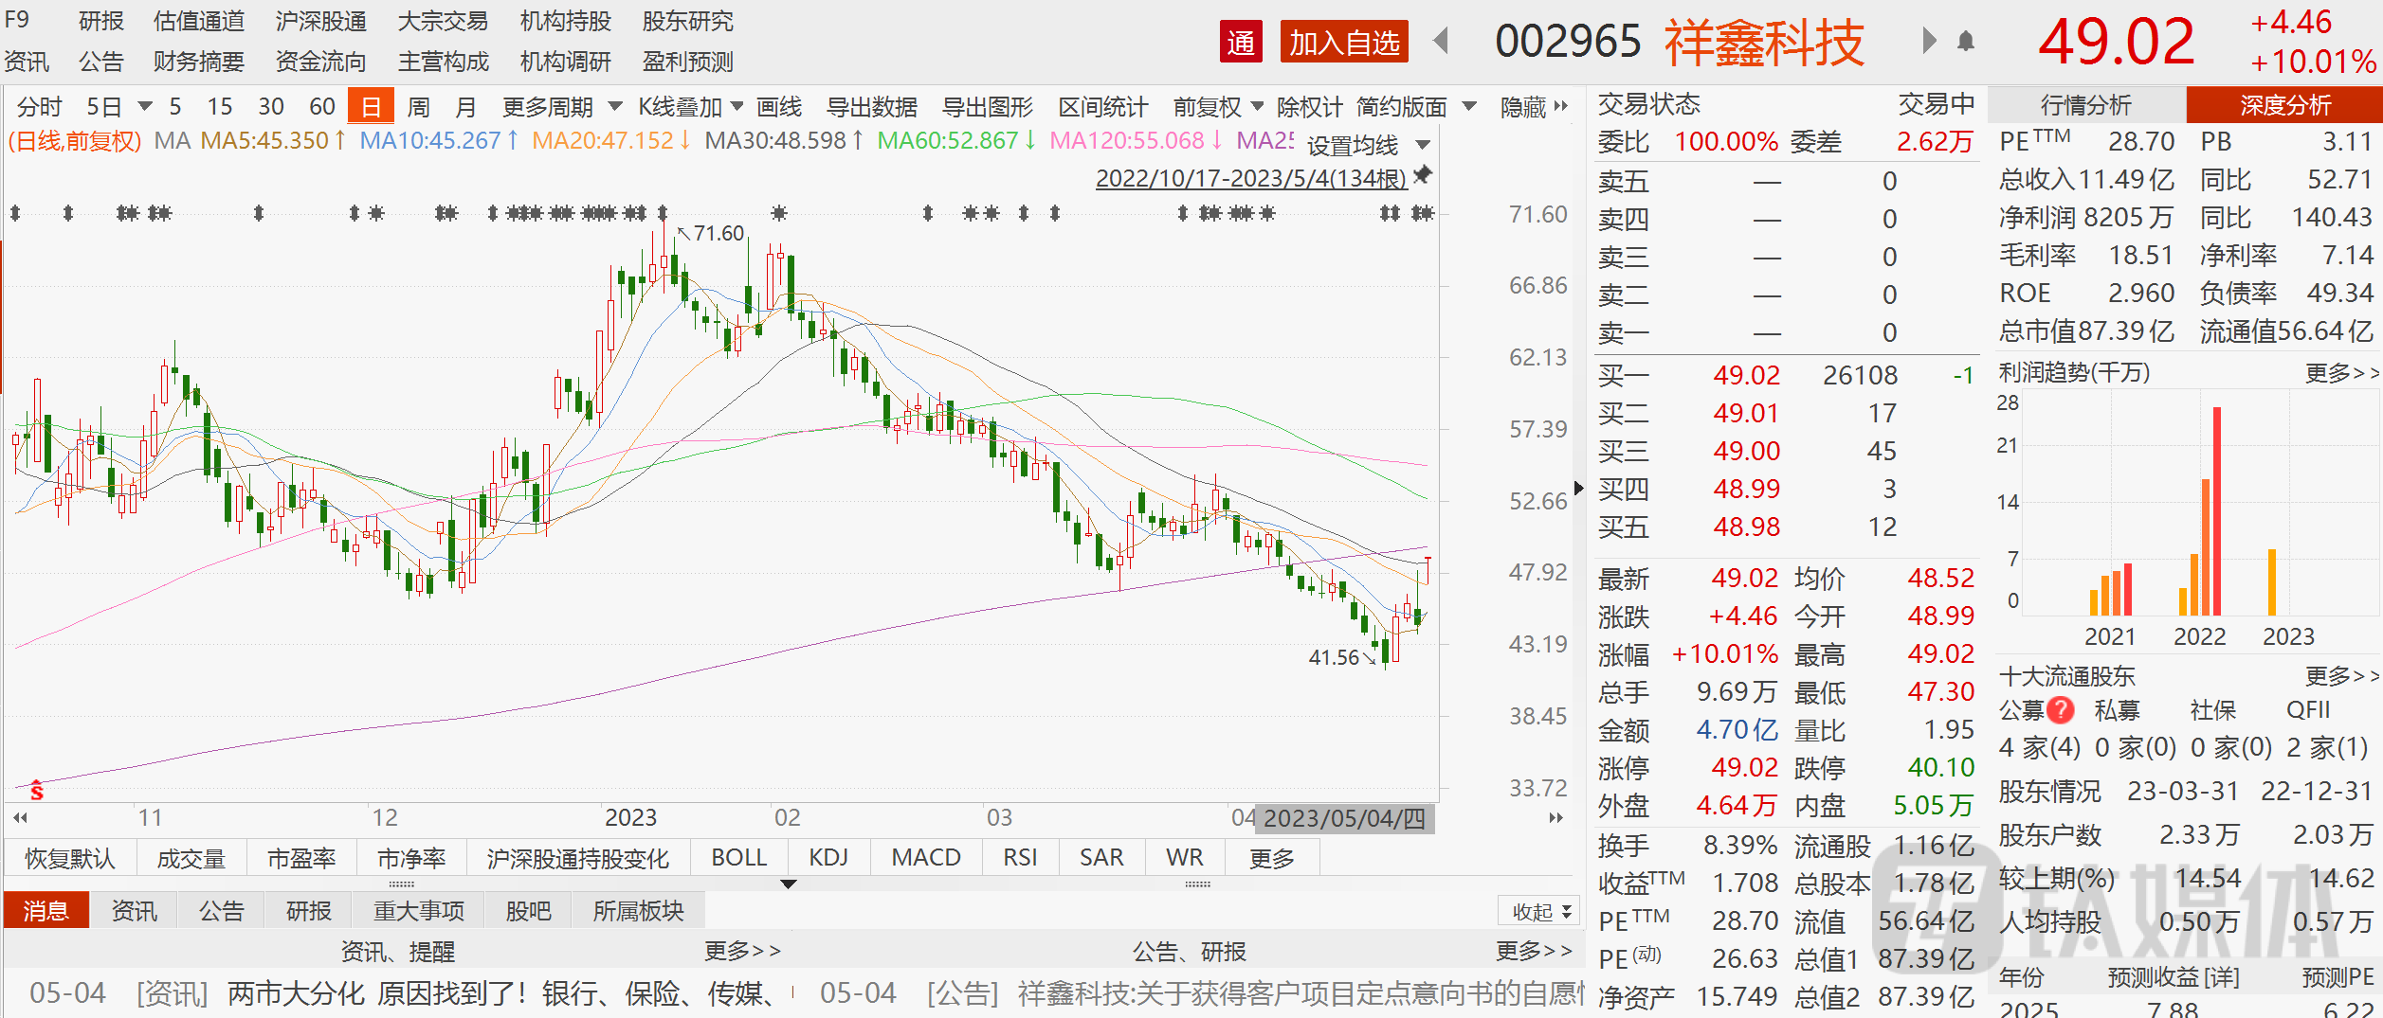Click the bell alert icon
This screenshot has width=2383, height=1018.
pos(1966,42)
